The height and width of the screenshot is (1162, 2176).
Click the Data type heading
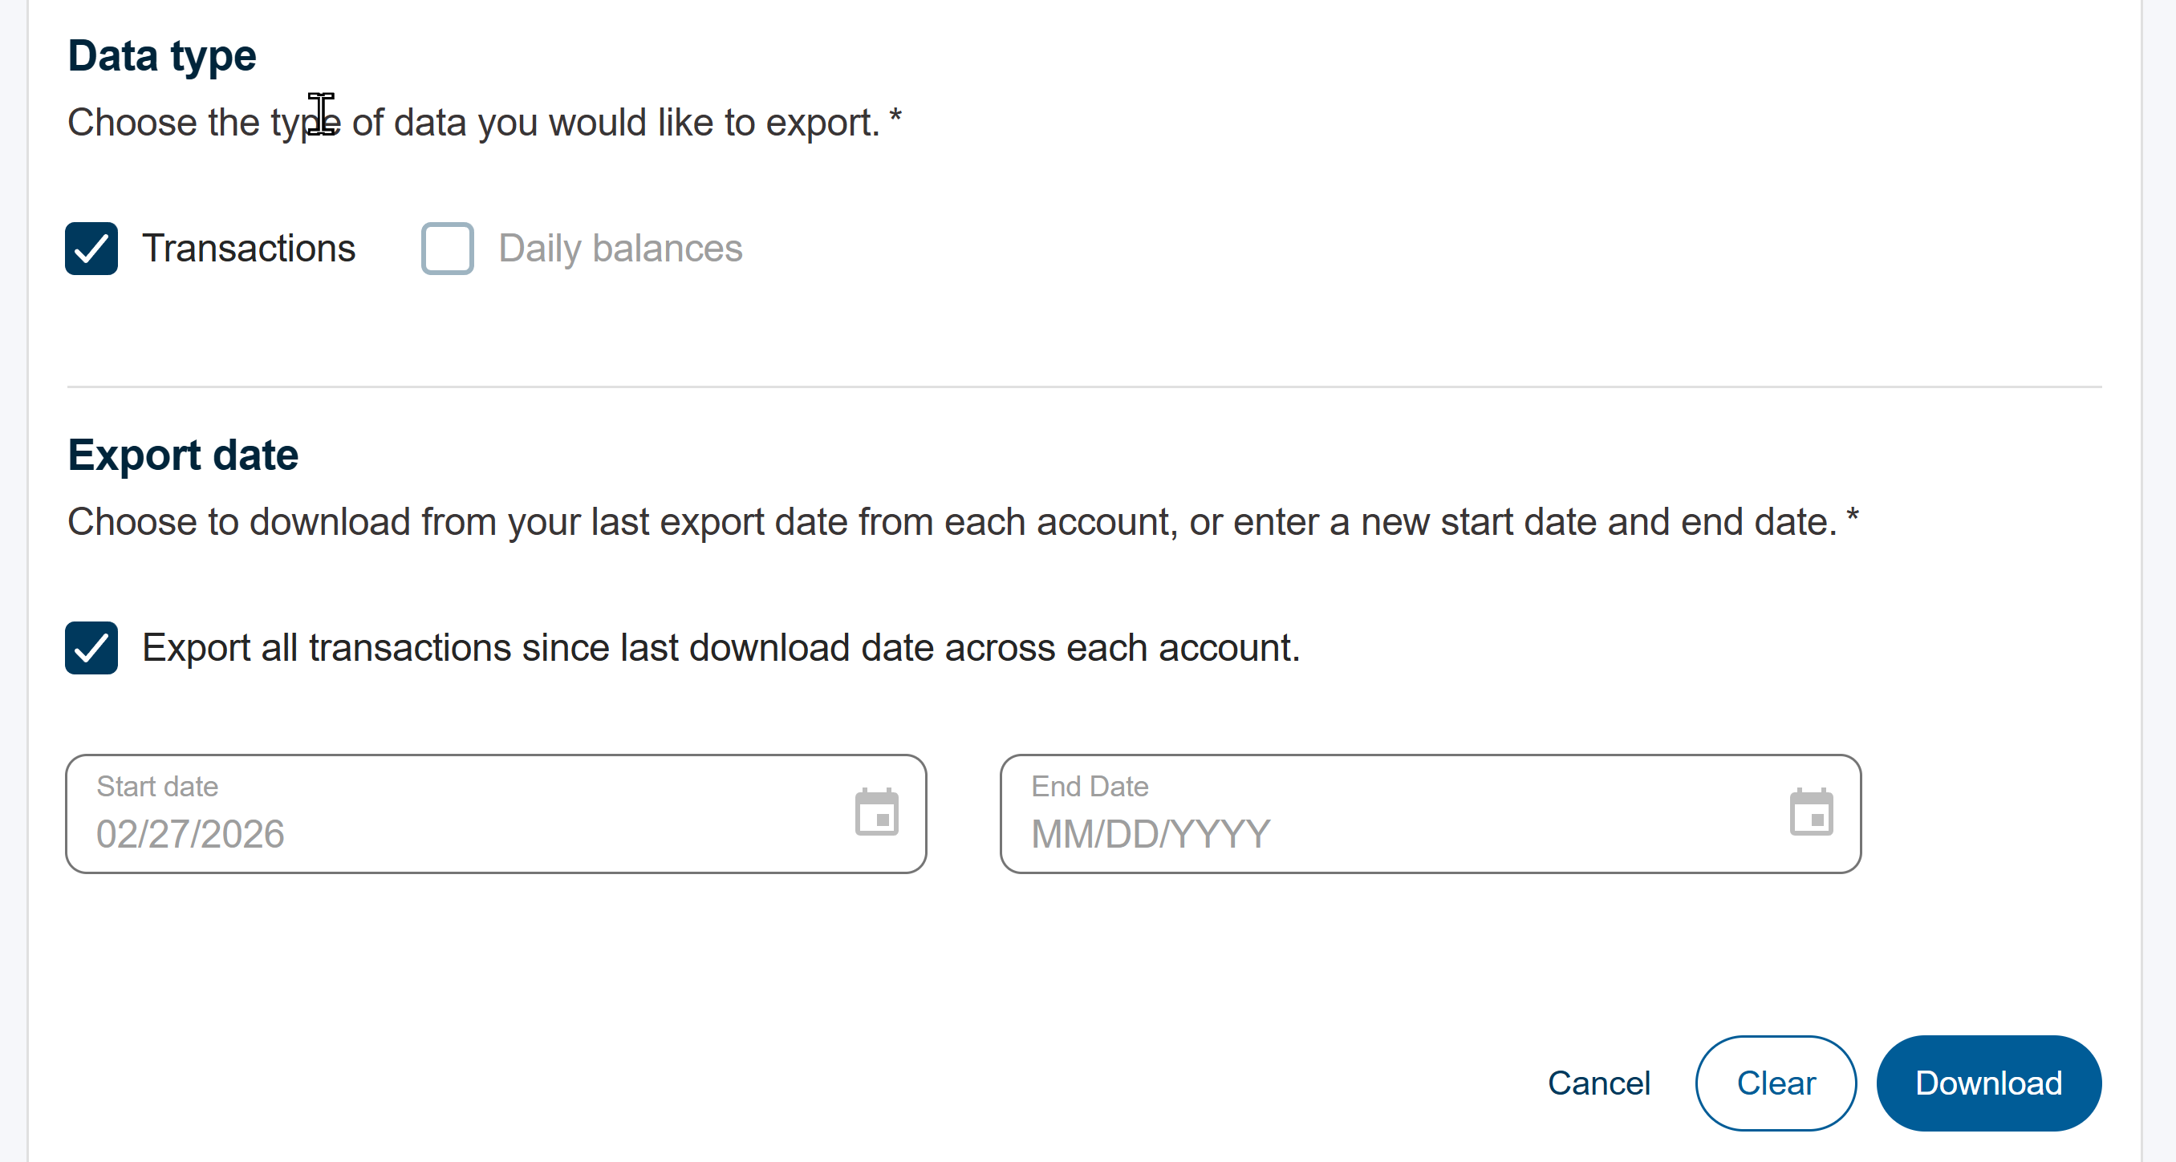coord(162,56)
